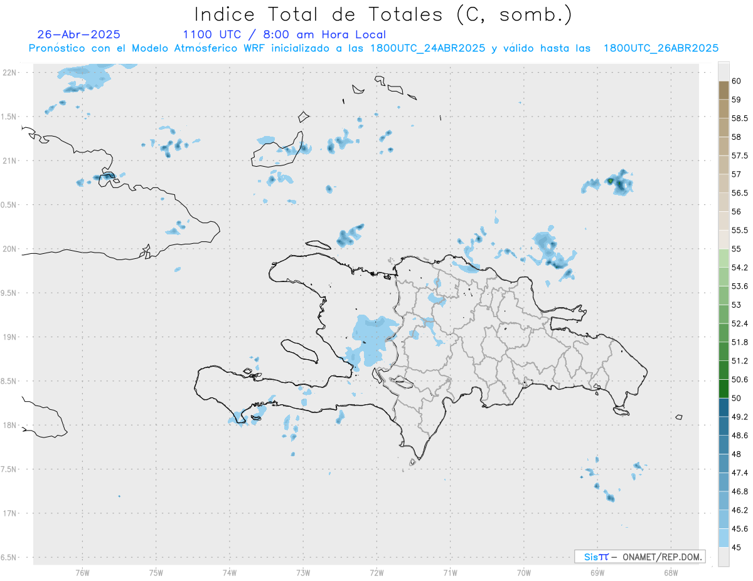Image resolution: width=753 pixels, height=581 pixels.
Task: Click the '74W' longitude label
Action: pyautogui.click(x=229, y=573)
